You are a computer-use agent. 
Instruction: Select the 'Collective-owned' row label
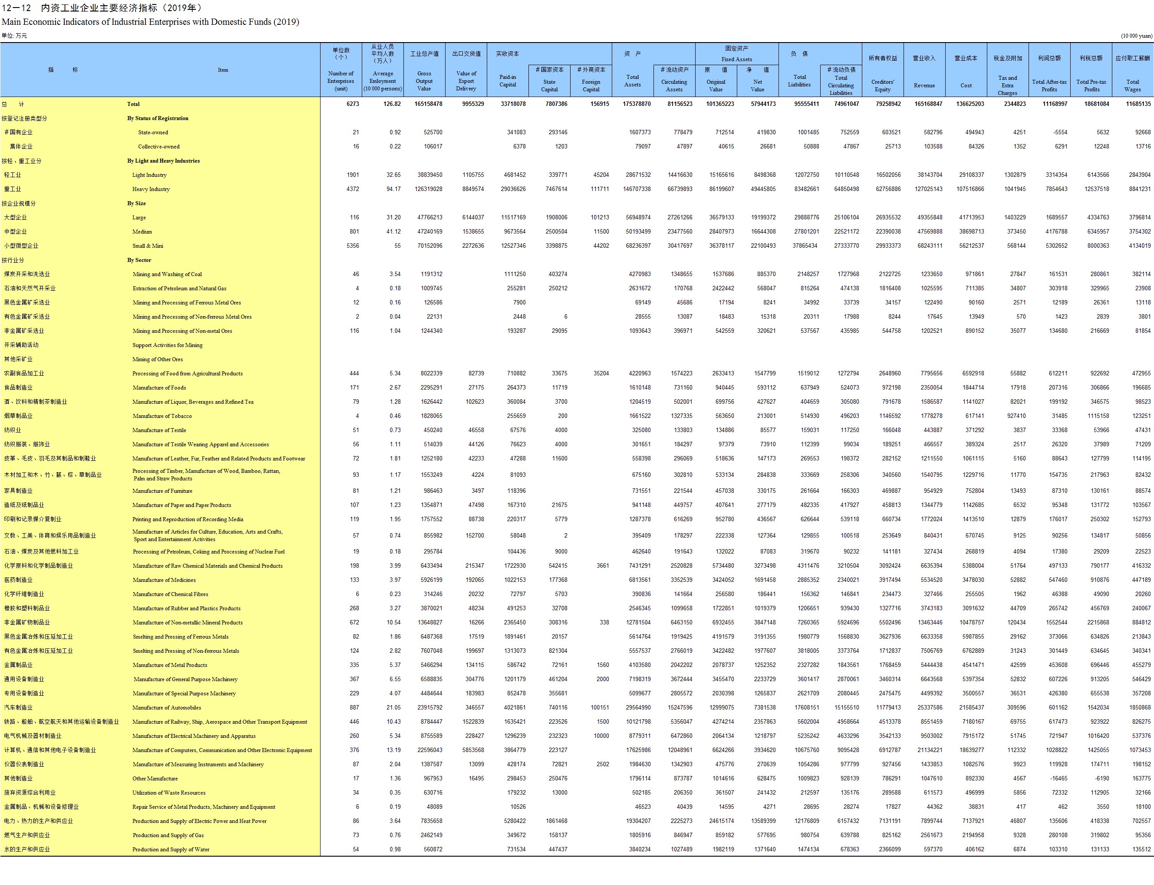(x=159, y=147)
